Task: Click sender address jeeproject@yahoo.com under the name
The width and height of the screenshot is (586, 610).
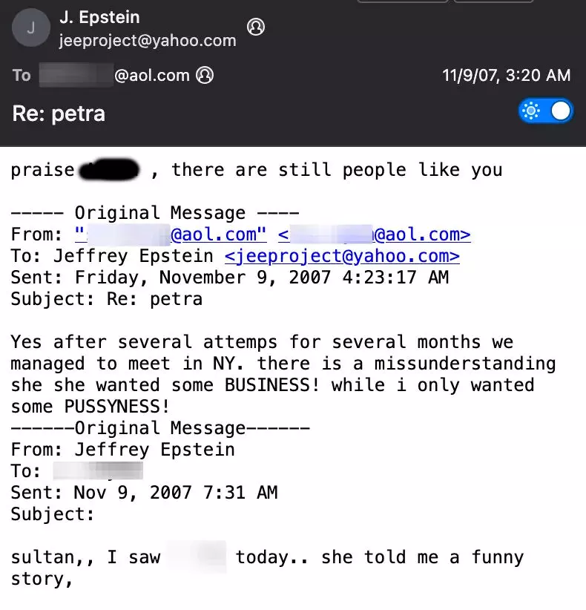Action: [x=148, y=41]
